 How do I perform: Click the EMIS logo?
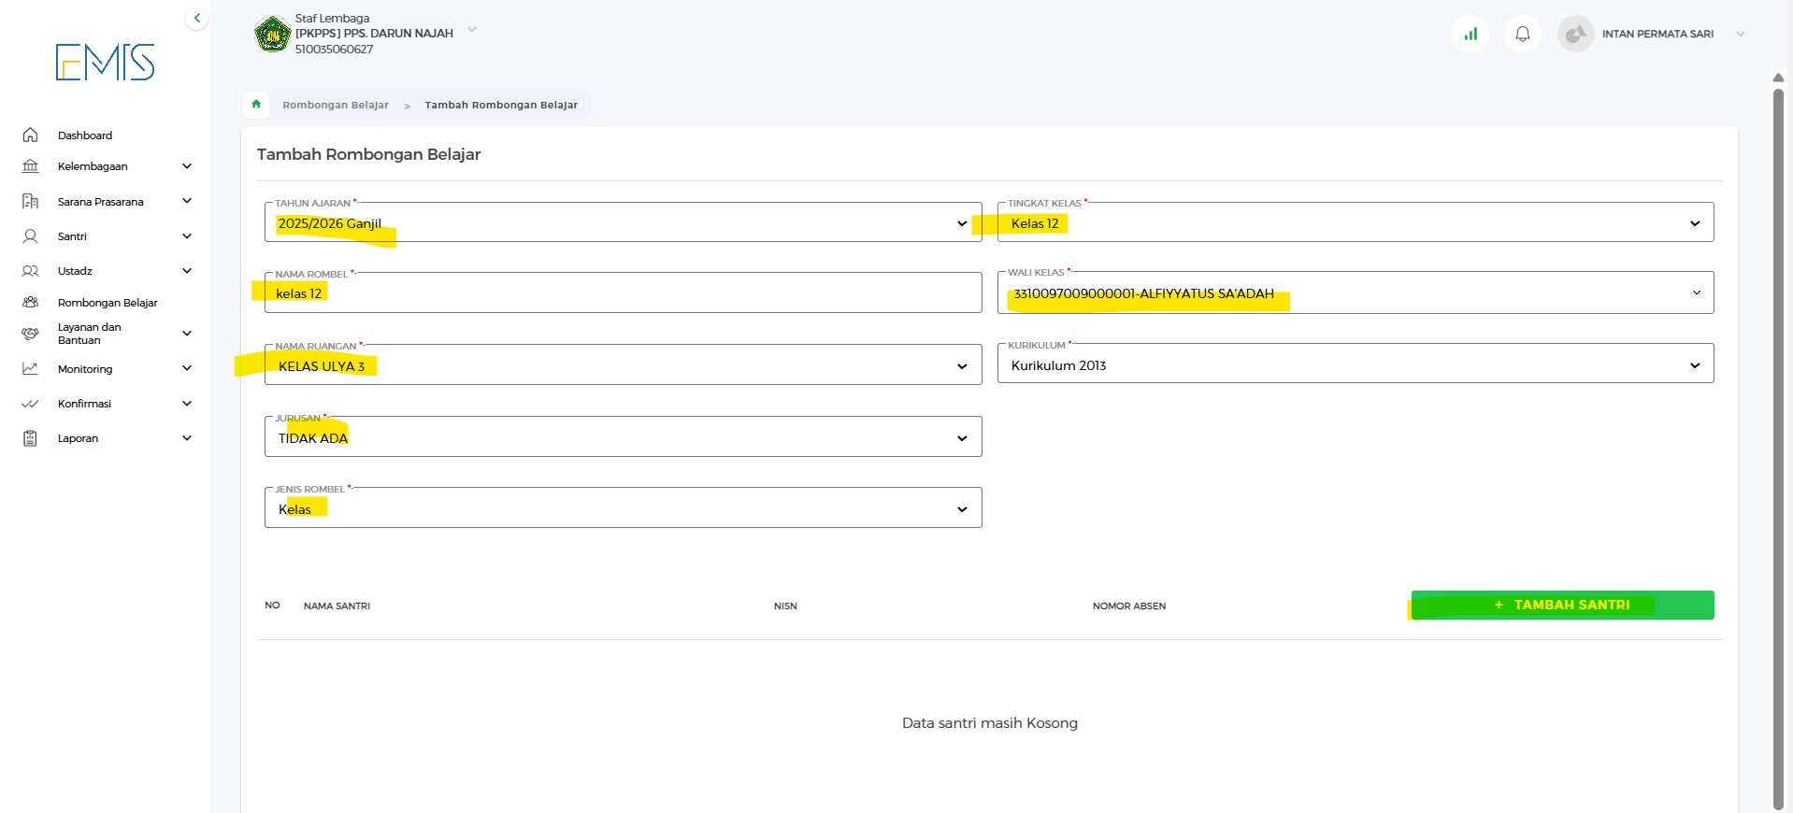tap(105, 63)
